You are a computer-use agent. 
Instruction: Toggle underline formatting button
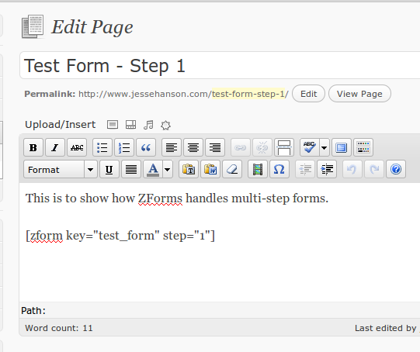(109, 169)
